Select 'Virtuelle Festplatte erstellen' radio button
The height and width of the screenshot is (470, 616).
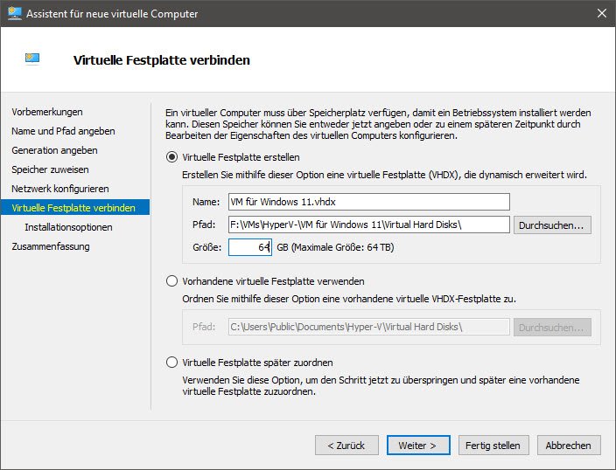pyautogui.click(x=171, y=157)
